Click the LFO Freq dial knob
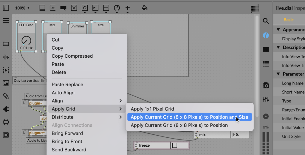The height and width of the screenshot is (155, 305). coord(26,40)
